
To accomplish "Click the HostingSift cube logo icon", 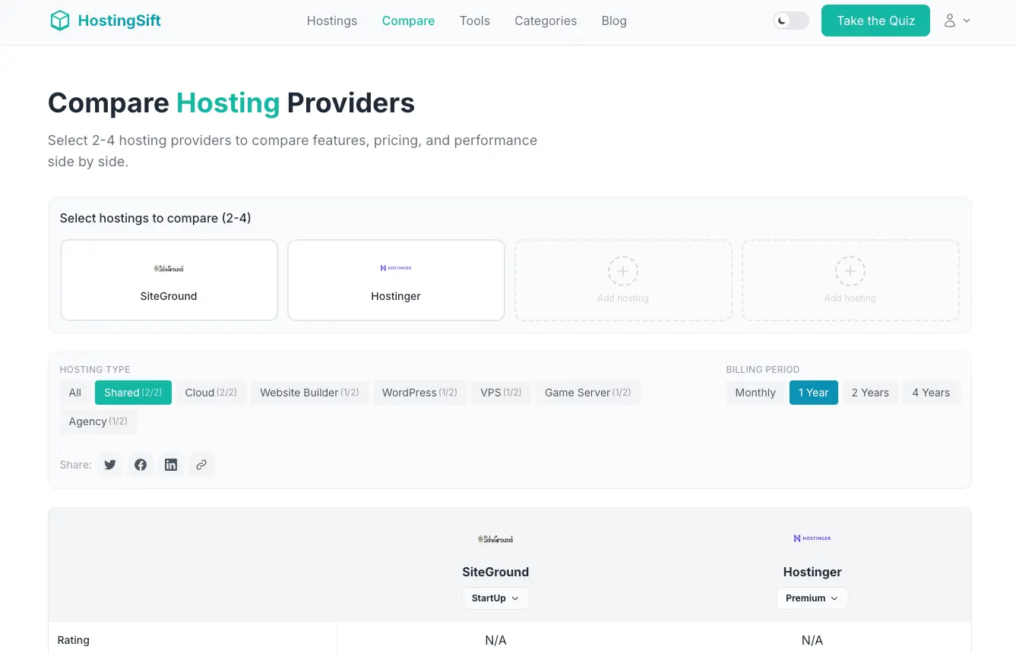I will point(59,21).
